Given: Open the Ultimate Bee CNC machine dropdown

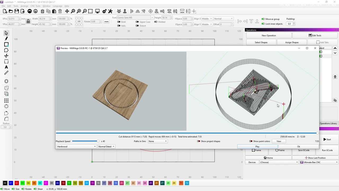Looking at the screenshot, I should [x=319, y=162].
